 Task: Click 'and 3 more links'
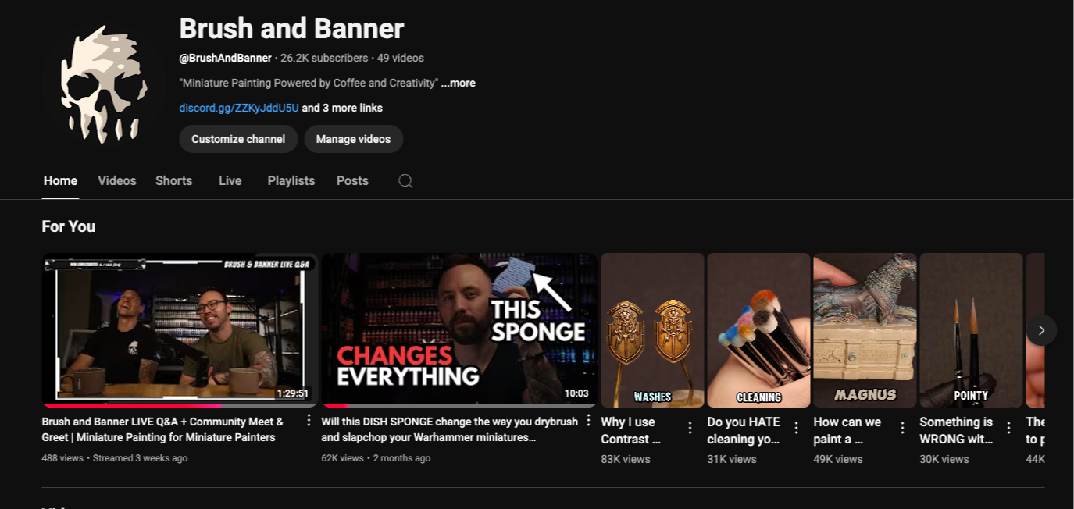(x=342, y=108)
